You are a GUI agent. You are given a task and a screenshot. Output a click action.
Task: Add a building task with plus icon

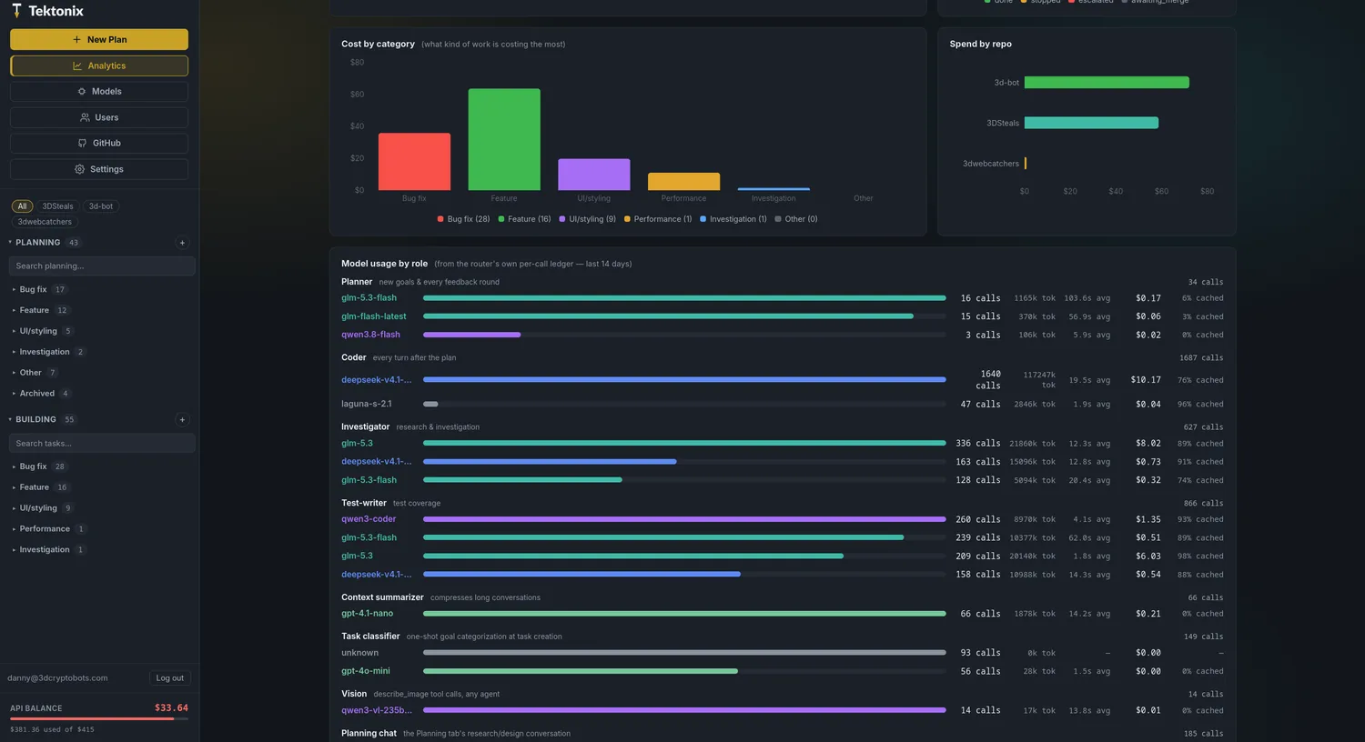[x=182, y=420]
